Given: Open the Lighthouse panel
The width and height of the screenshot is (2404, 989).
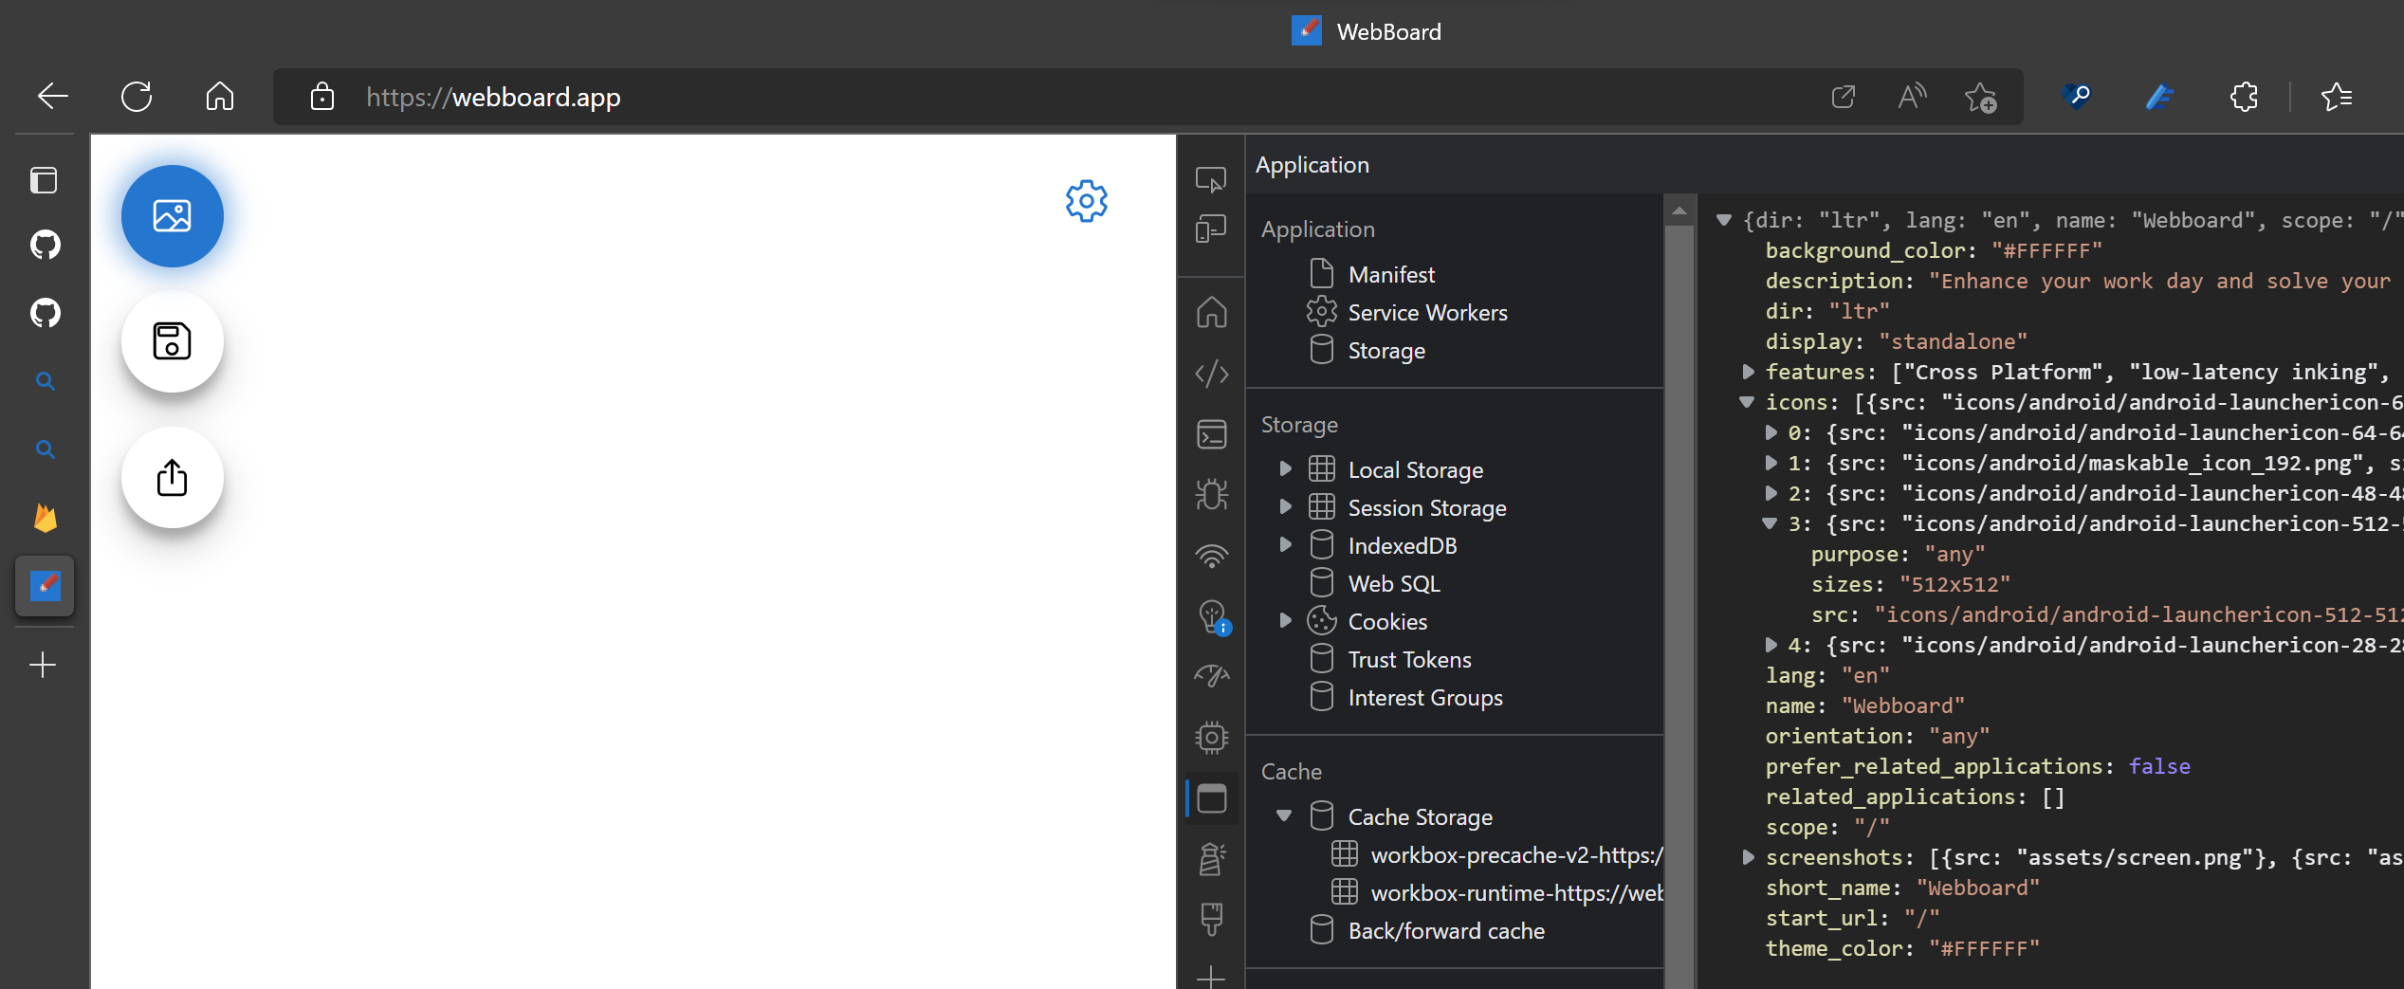Looking at the screenshot, I should [1211, 859].
